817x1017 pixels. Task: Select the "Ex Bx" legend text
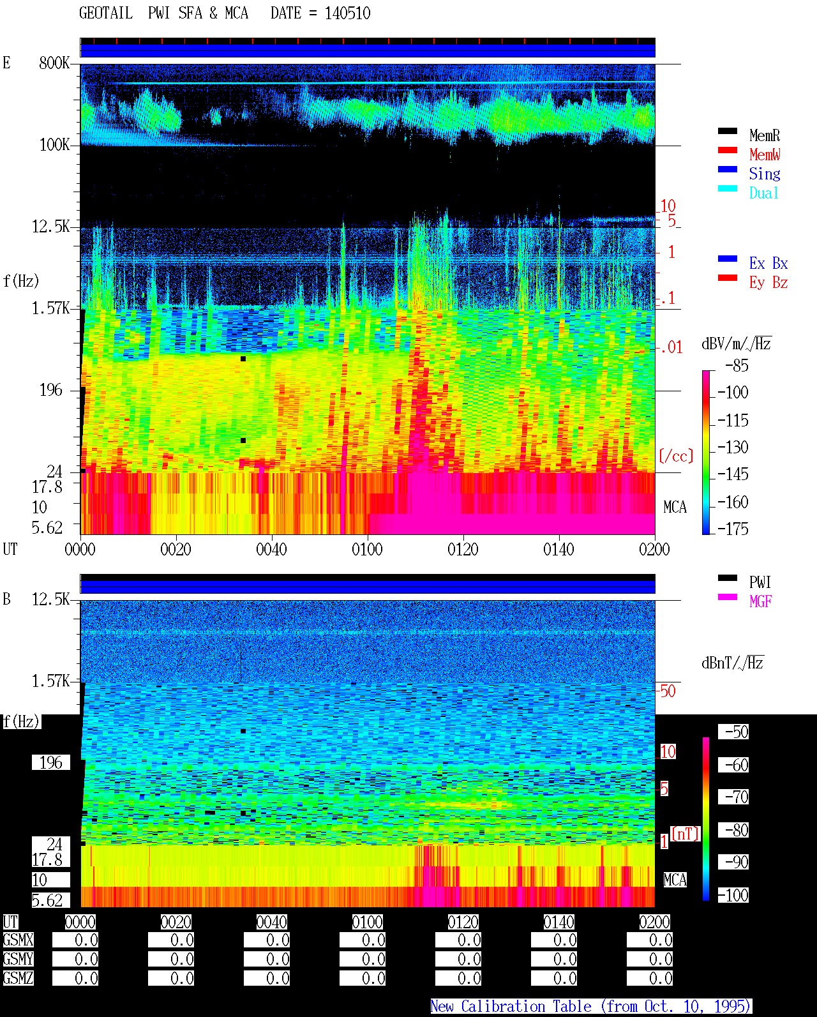(768, 263)
